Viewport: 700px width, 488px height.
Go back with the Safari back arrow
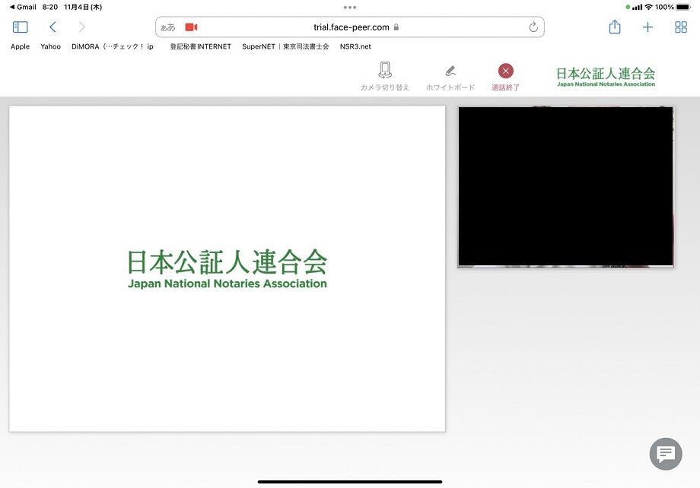click(x=52, y=27)
